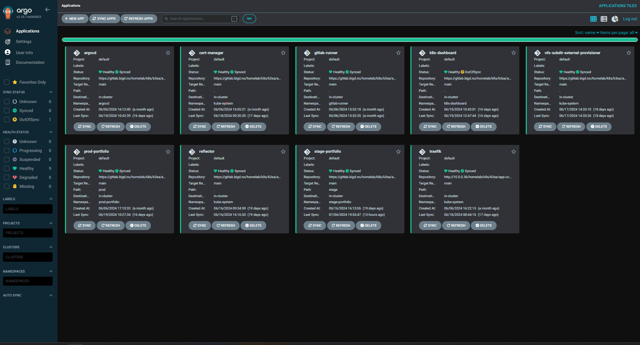Check the Degraded health filter
Viewport: 640px width, 345px height.
coord(6,177)
